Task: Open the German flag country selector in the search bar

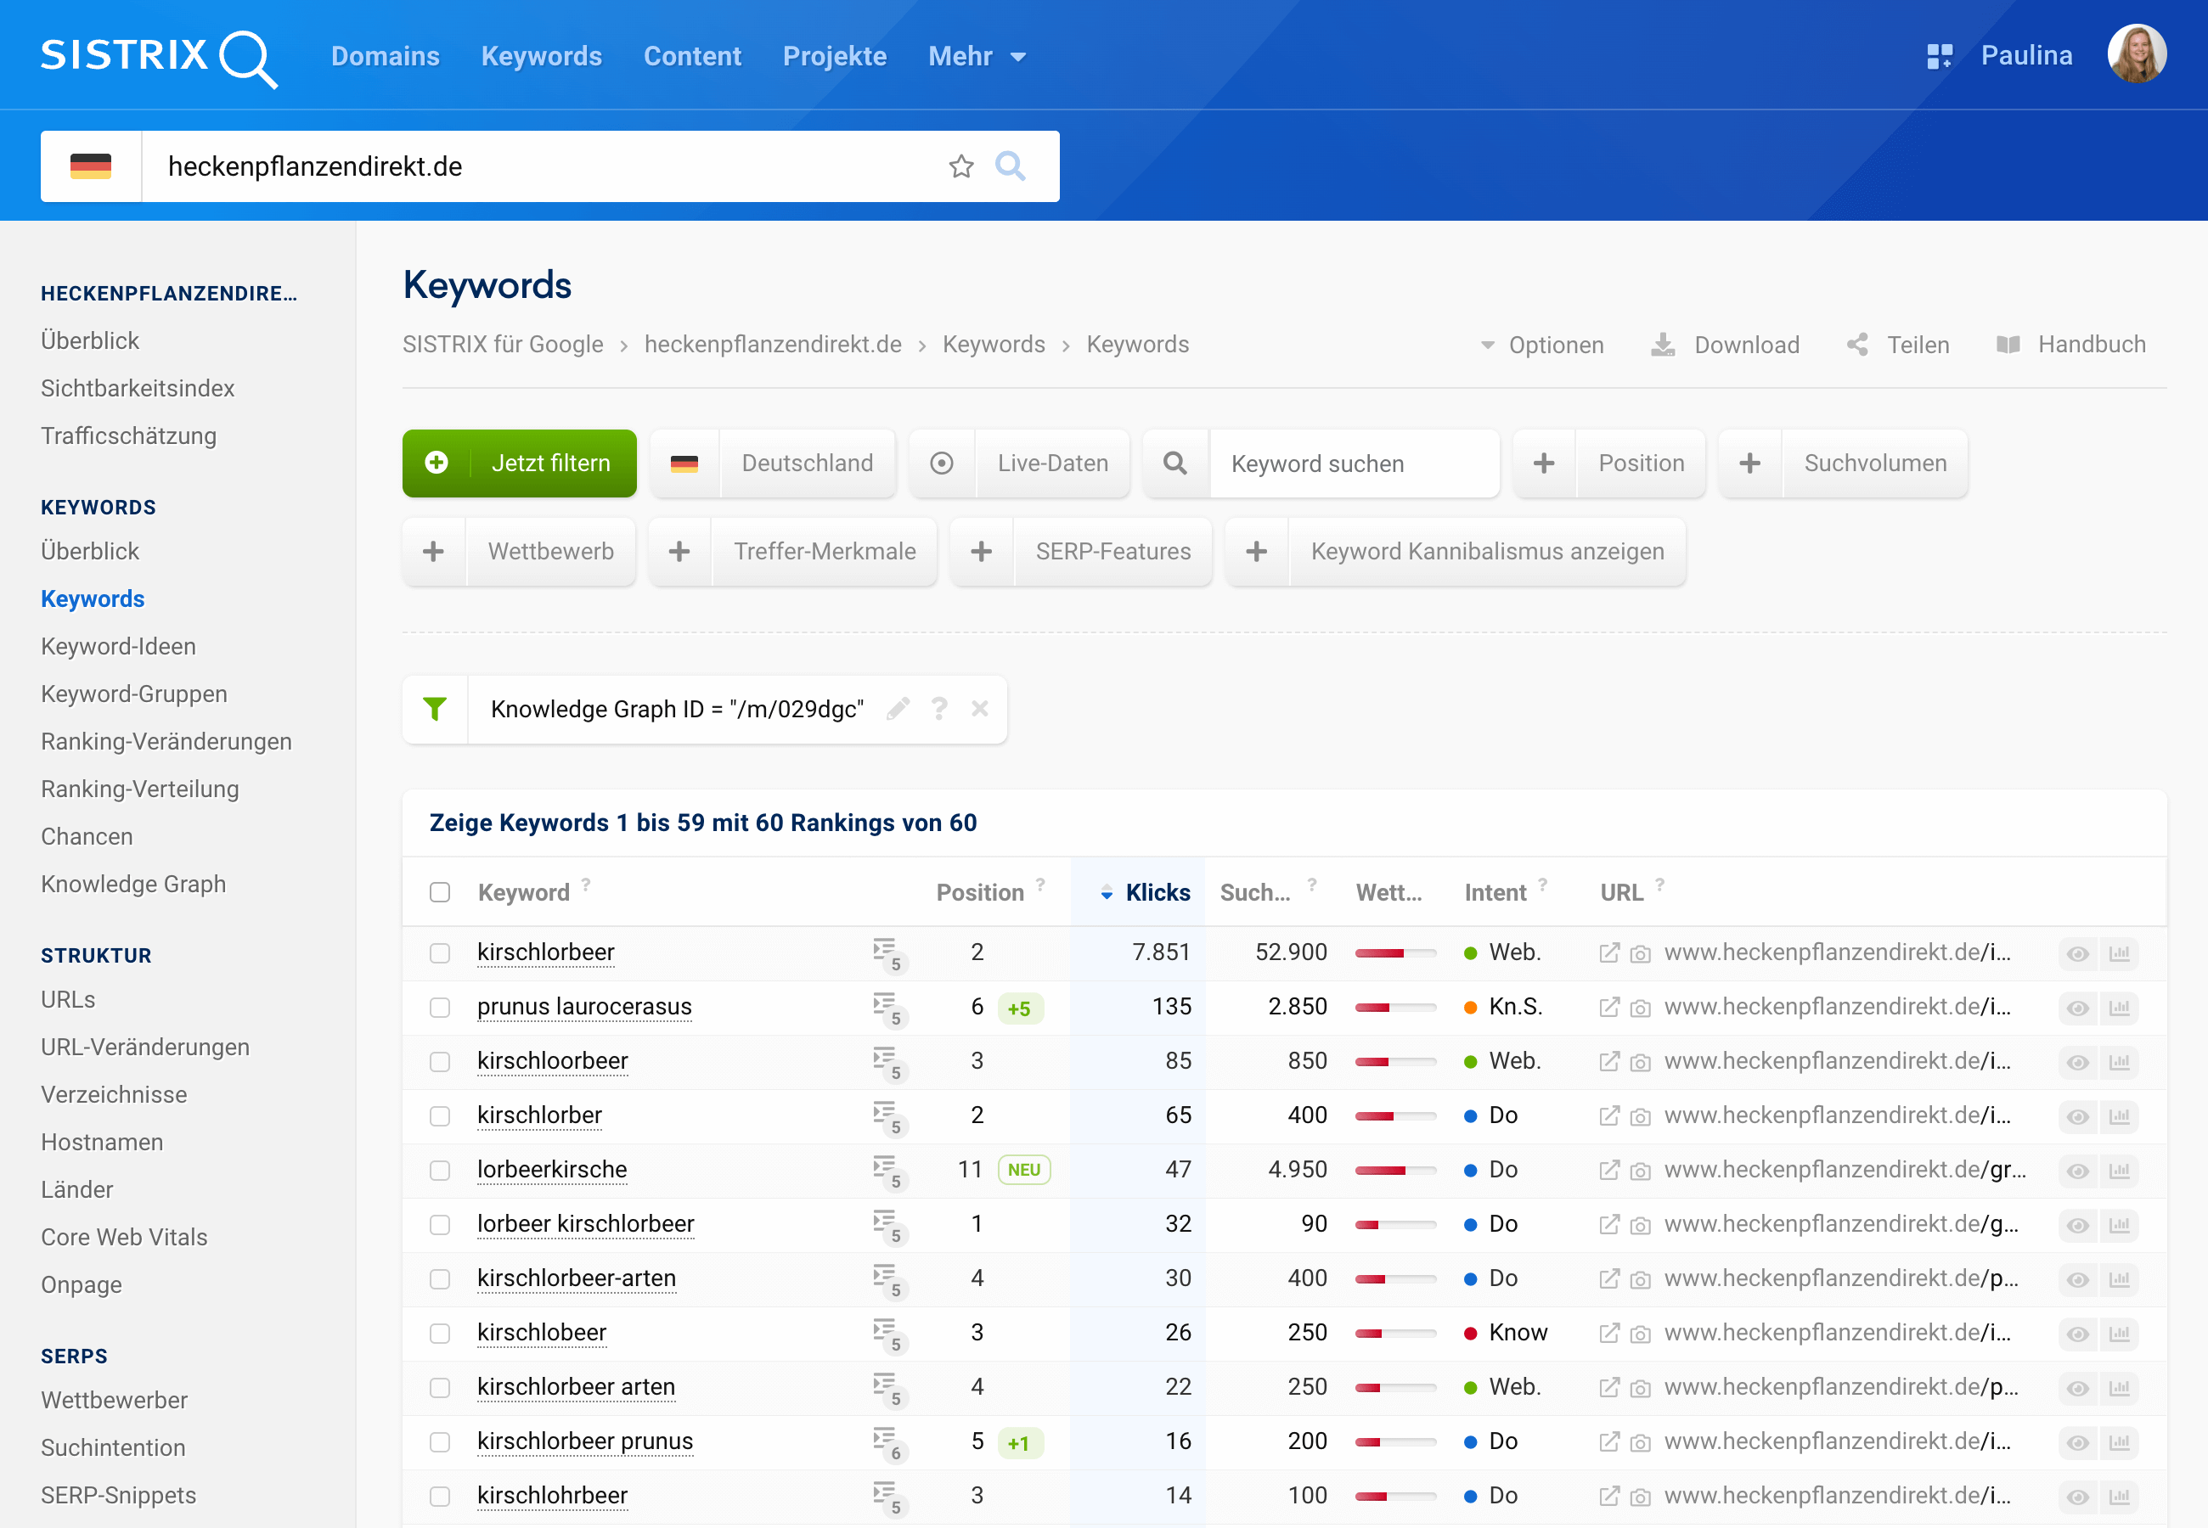Action: [x=91, y=166]
